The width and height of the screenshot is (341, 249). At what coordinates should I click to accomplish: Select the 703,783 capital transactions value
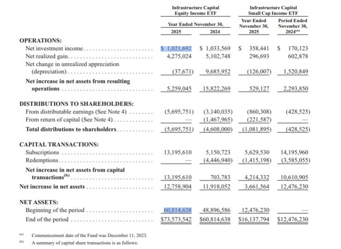(220, 178)
